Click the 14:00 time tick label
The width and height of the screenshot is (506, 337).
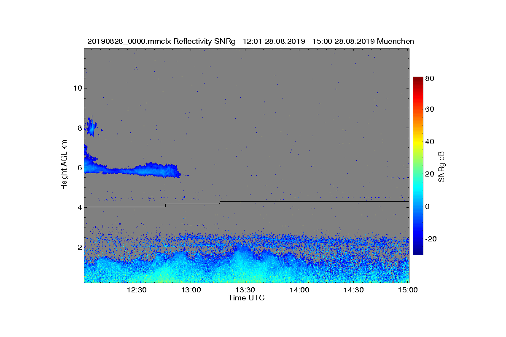(x=299, y=290)
